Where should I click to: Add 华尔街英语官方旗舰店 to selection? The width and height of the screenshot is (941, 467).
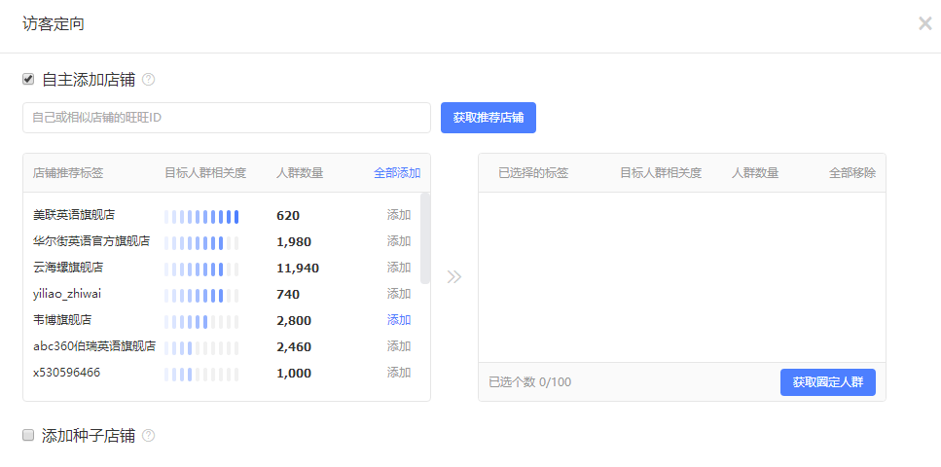point(399,241)
